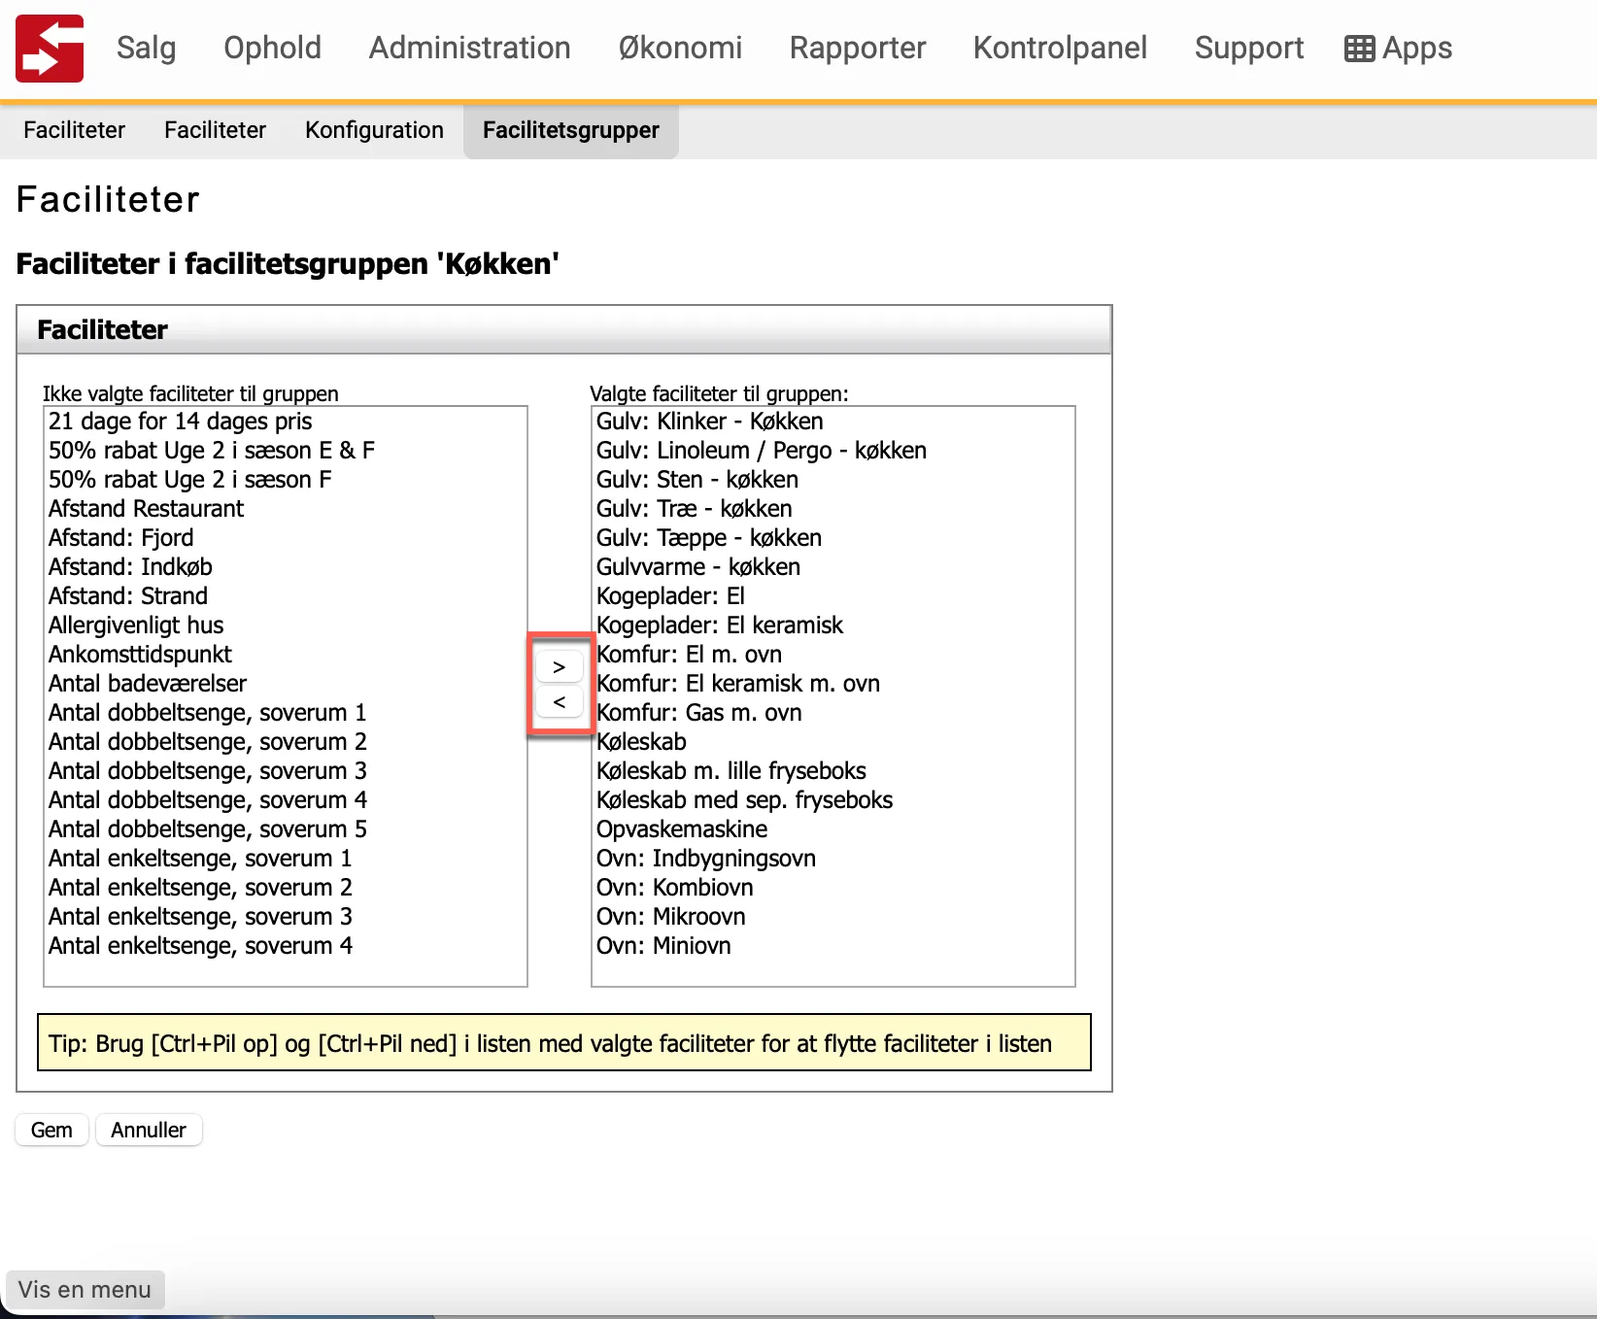Screen dimensions: 1597x1319
Task: Click the Vis en menu button
Action: click(85, 1289)
